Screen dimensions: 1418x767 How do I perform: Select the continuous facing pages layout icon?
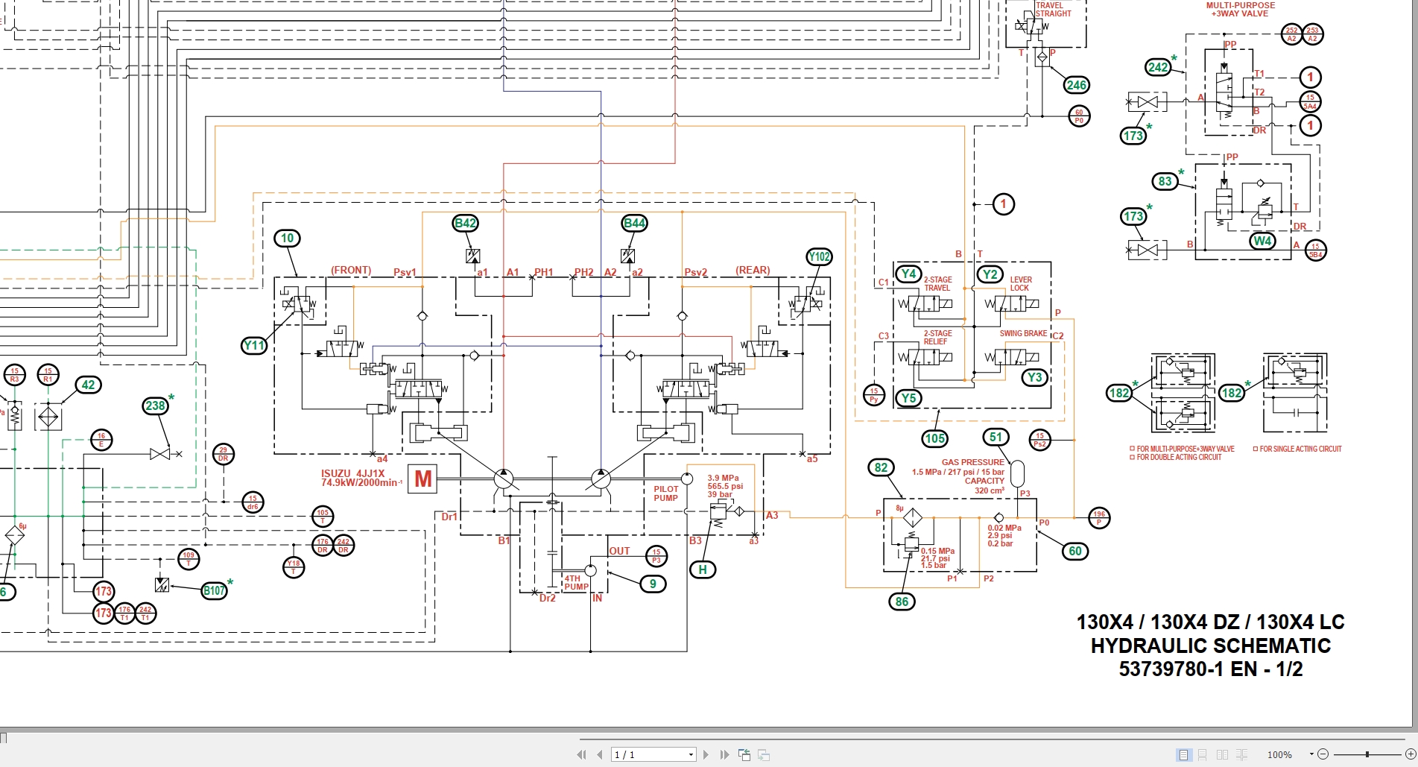[1241, 754]
